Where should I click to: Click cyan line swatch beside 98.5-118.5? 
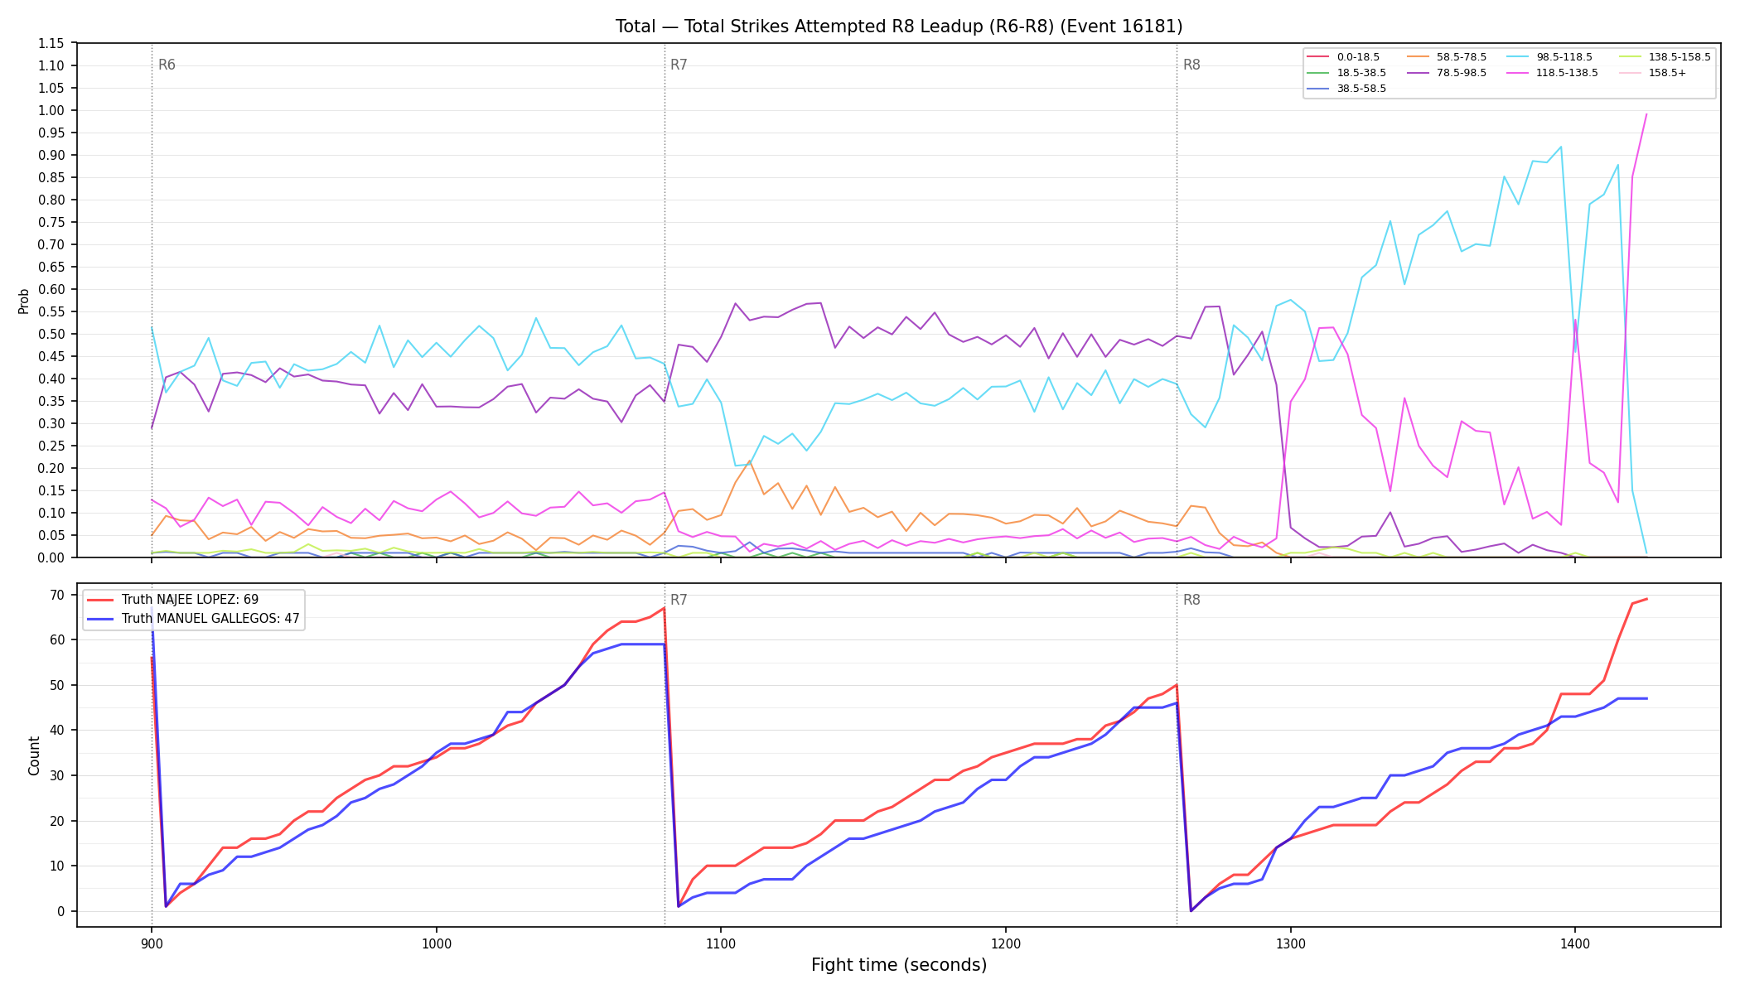1517,57
